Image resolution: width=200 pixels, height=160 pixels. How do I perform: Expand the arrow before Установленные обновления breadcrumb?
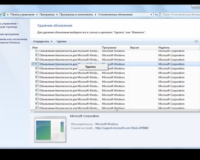pyautogui.click(x=95, y=15)
